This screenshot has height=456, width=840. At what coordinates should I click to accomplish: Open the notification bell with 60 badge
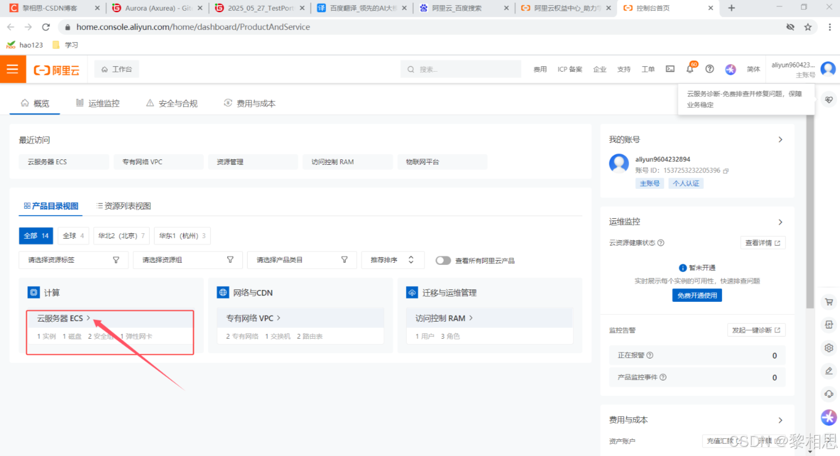tap(690, 69)
